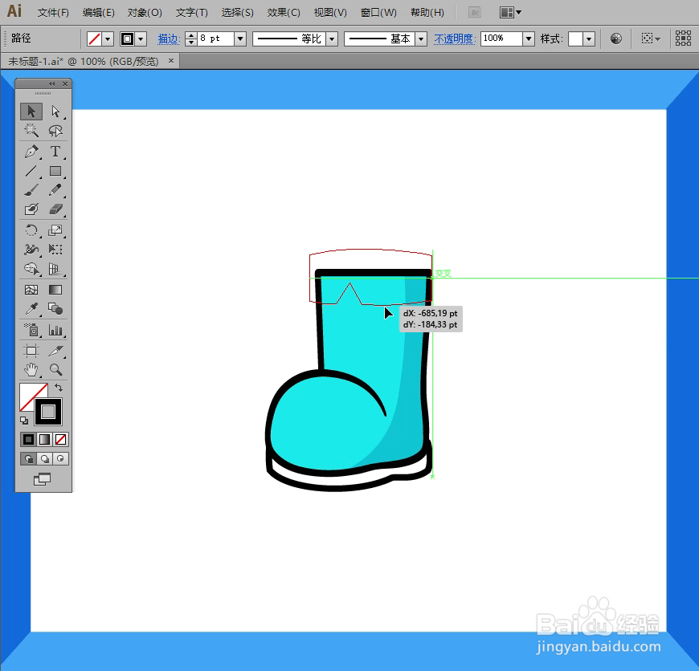
Task: Open the graphic style 样式 dropdown
Action: click(x=589, y=39)
